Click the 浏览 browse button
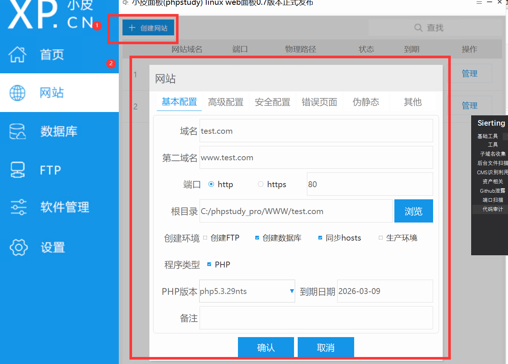 click(x=413, y=211)
